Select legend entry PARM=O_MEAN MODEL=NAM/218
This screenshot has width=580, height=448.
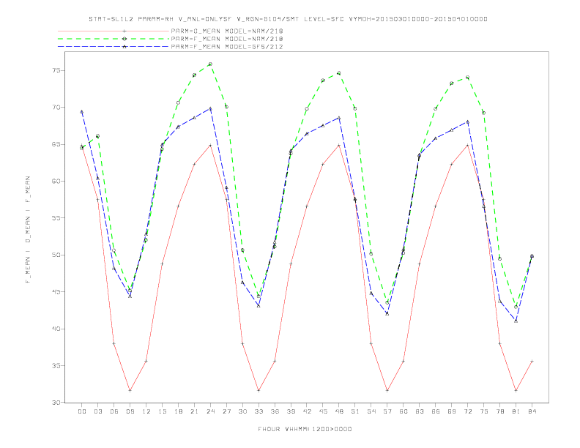(227, 31)
